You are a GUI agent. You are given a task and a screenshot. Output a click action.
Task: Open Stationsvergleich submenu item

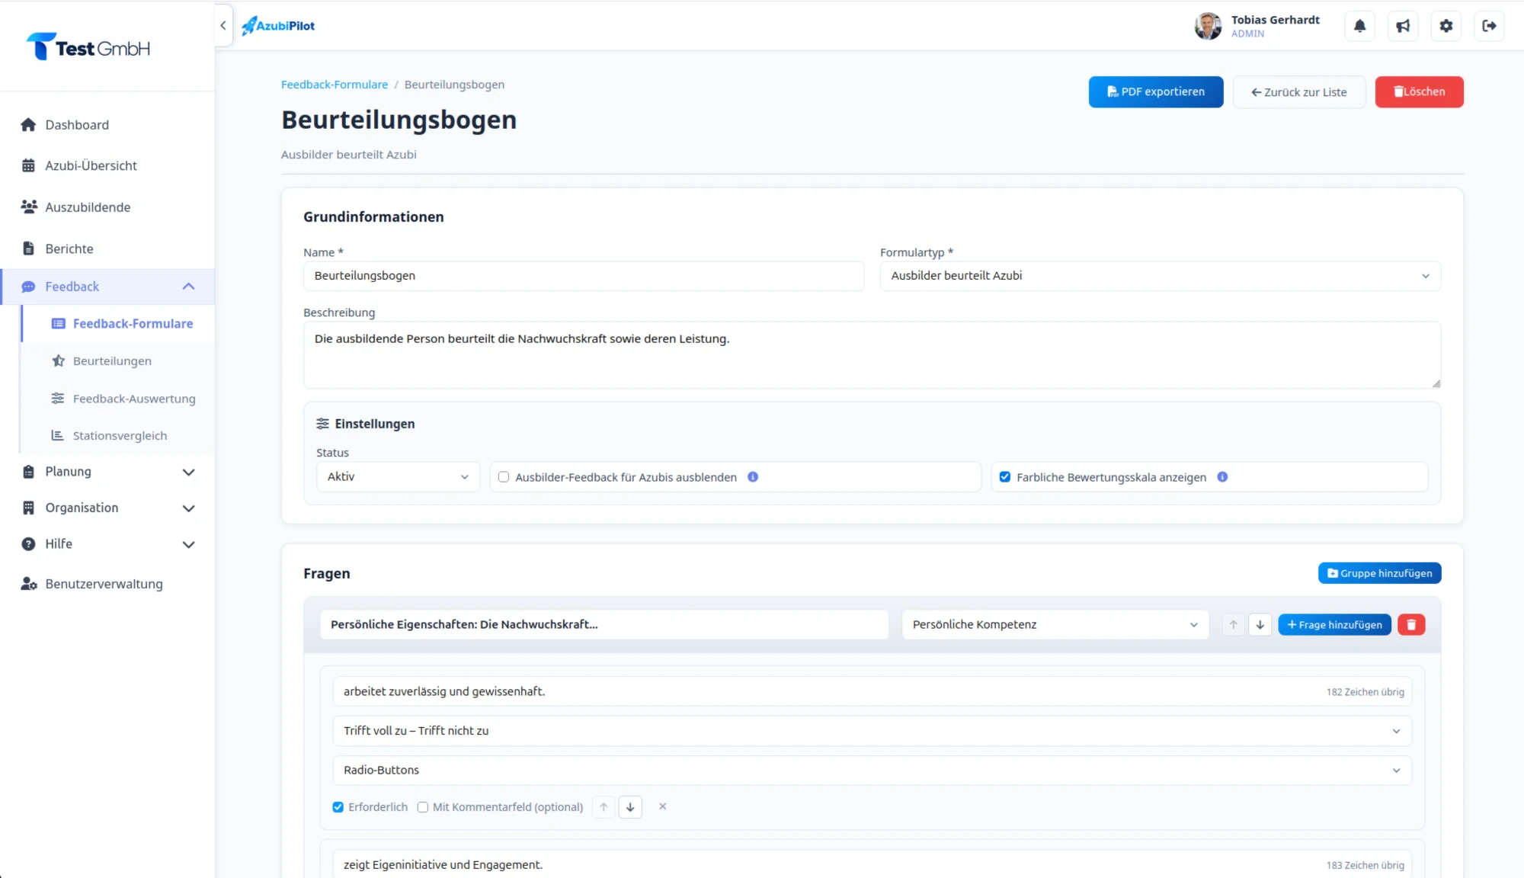[x=118, y=436]
